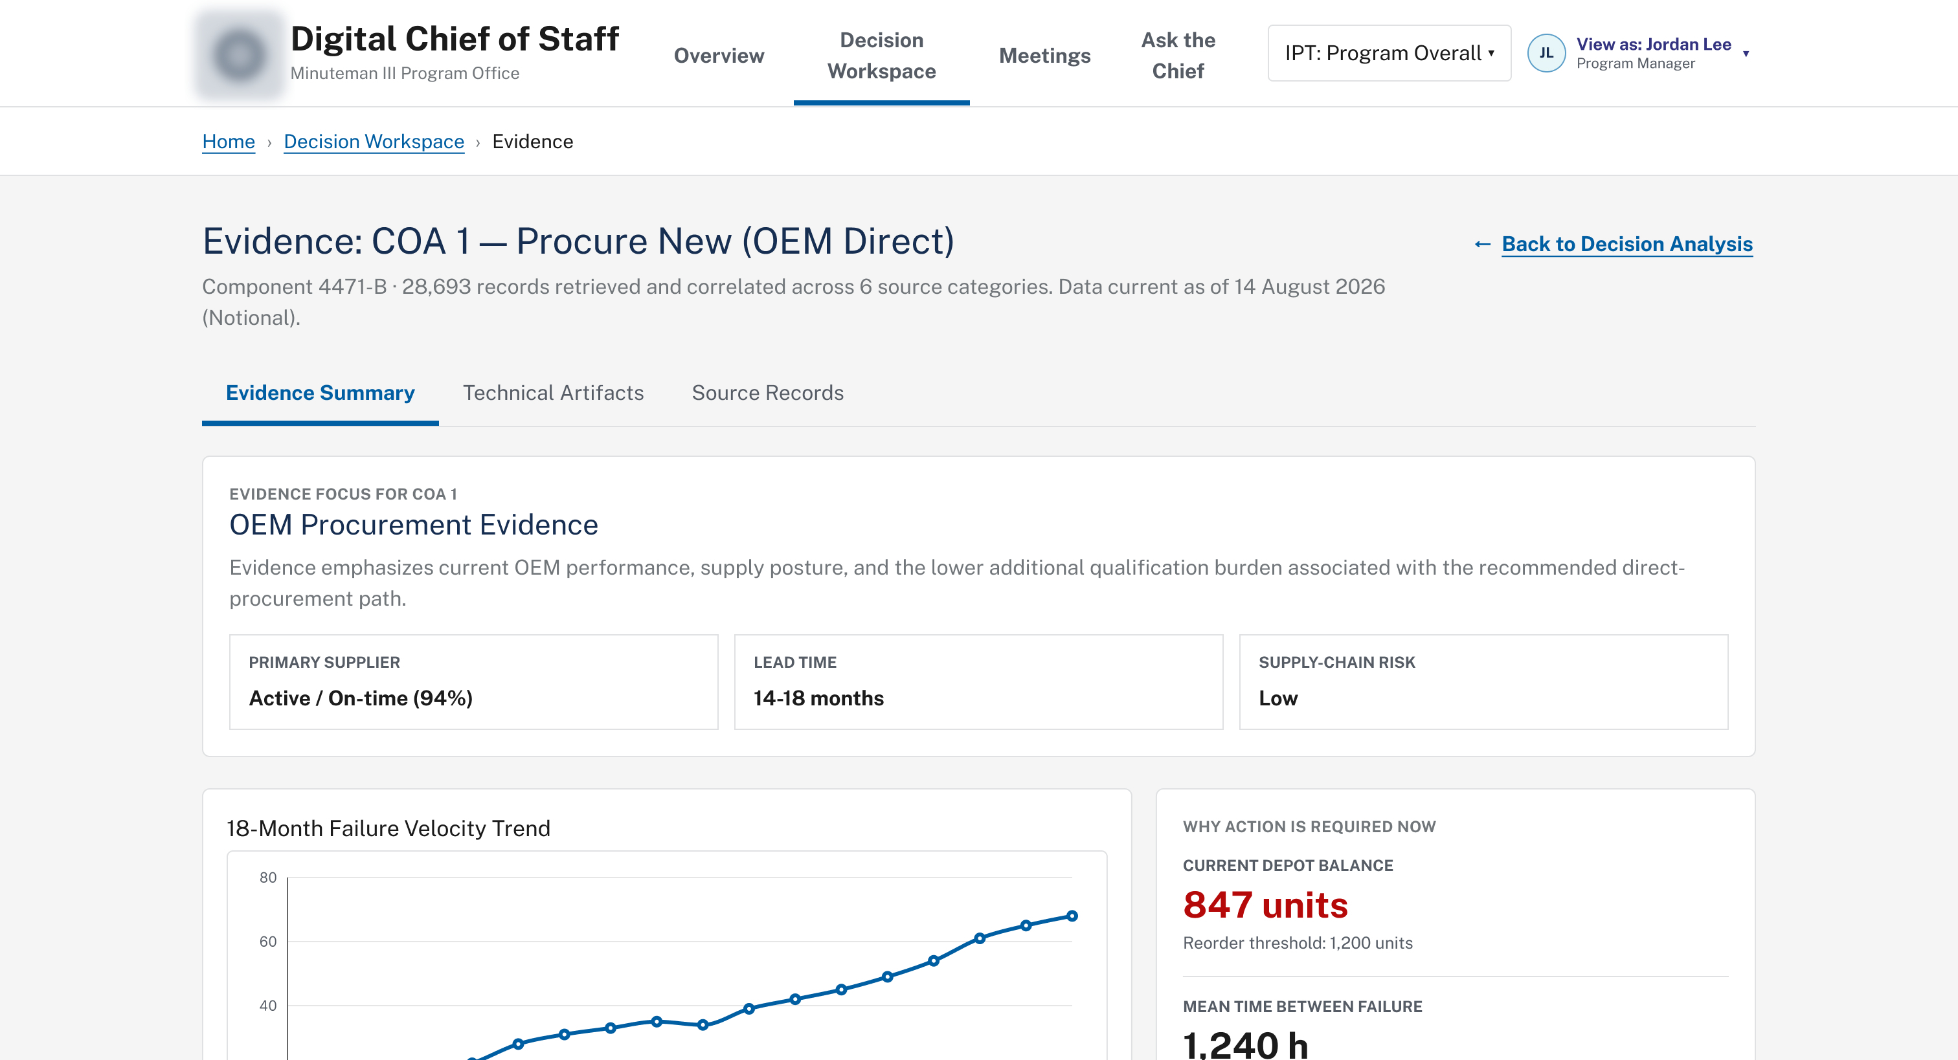The image size is (1958, 1060).
Task: Click the Back to Decision Analysis link
Action: tap(1626, 244)
